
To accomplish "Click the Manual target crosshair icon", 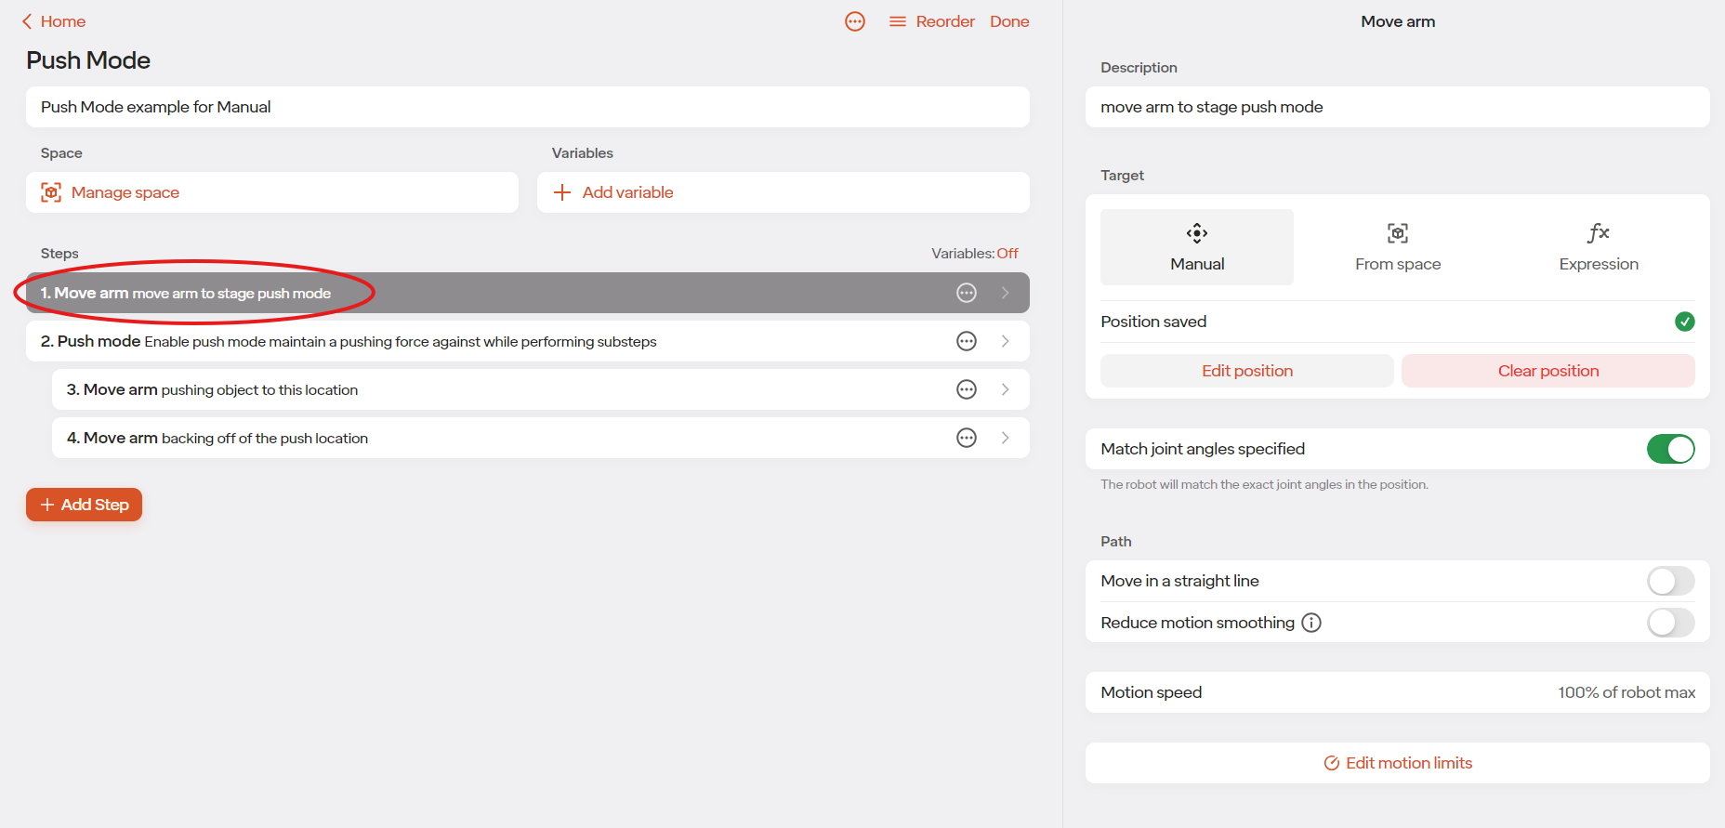I will 1197,232.
